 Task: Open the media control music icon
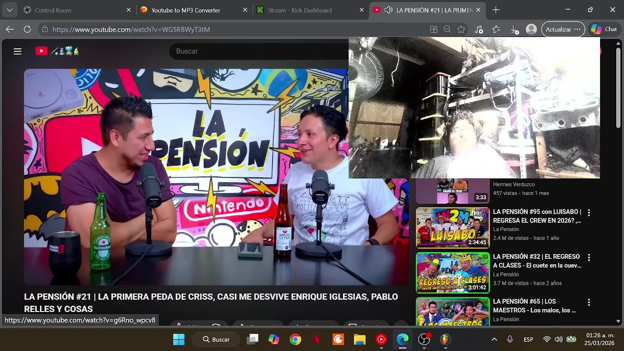coord(479,29)
